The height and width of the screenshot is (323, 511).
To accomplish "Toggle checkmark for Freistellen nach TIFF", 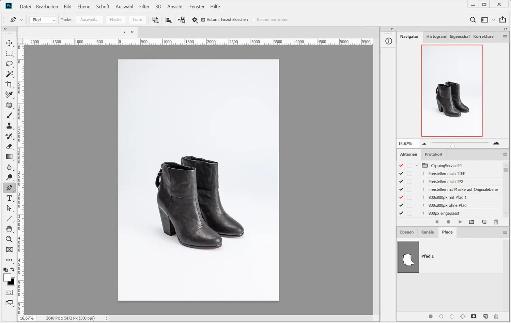I will tap(401, 173).
